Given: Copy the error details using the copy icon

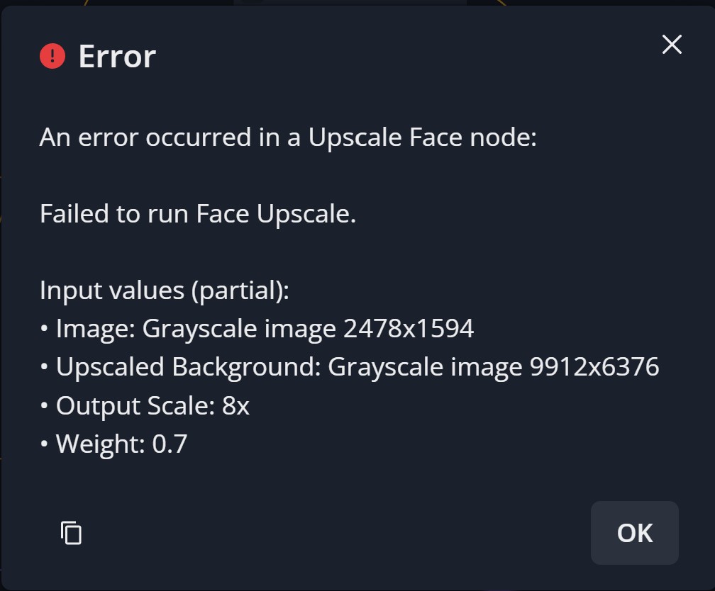Looking at the screenshot, I should pyautogui.click(x=70, y=534).
